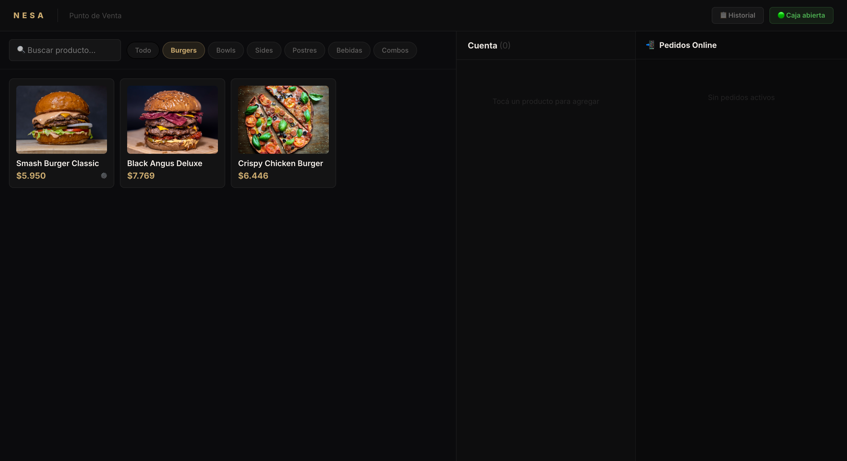Add Smash Burger Classic via its photo
The width and height of the screenshot is (847, 461).
pos(62,120)
